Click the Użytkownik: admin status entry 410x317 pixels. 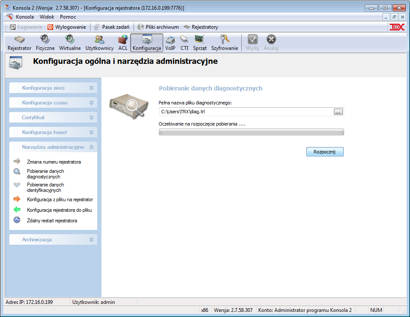point(93,302)
